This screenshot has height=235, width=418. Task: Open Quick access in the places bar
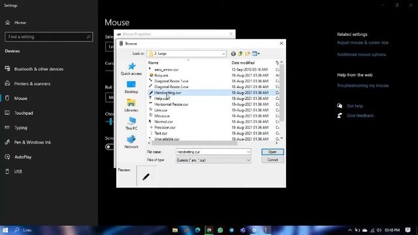pyautogui.click(x=131, y=69)
